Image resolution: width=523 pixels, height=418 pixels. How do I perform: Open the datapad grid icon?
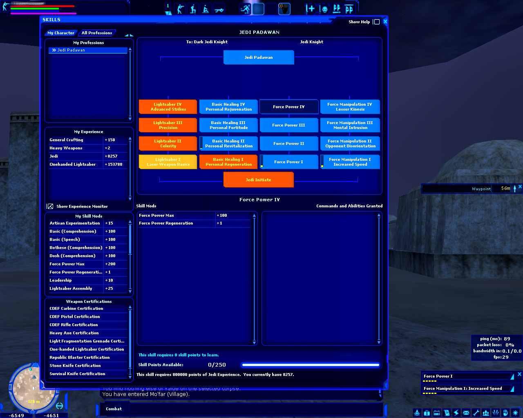click(x=437, y=413)
